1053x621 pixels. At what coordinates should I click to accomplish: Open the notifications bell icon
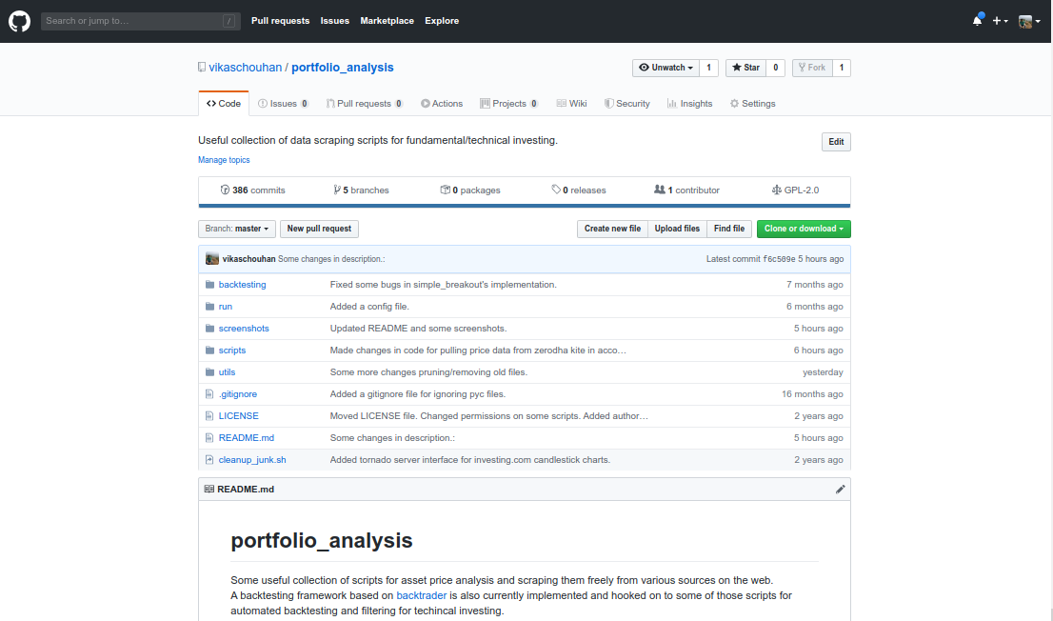pyautogui.click(x=977, y=21)
